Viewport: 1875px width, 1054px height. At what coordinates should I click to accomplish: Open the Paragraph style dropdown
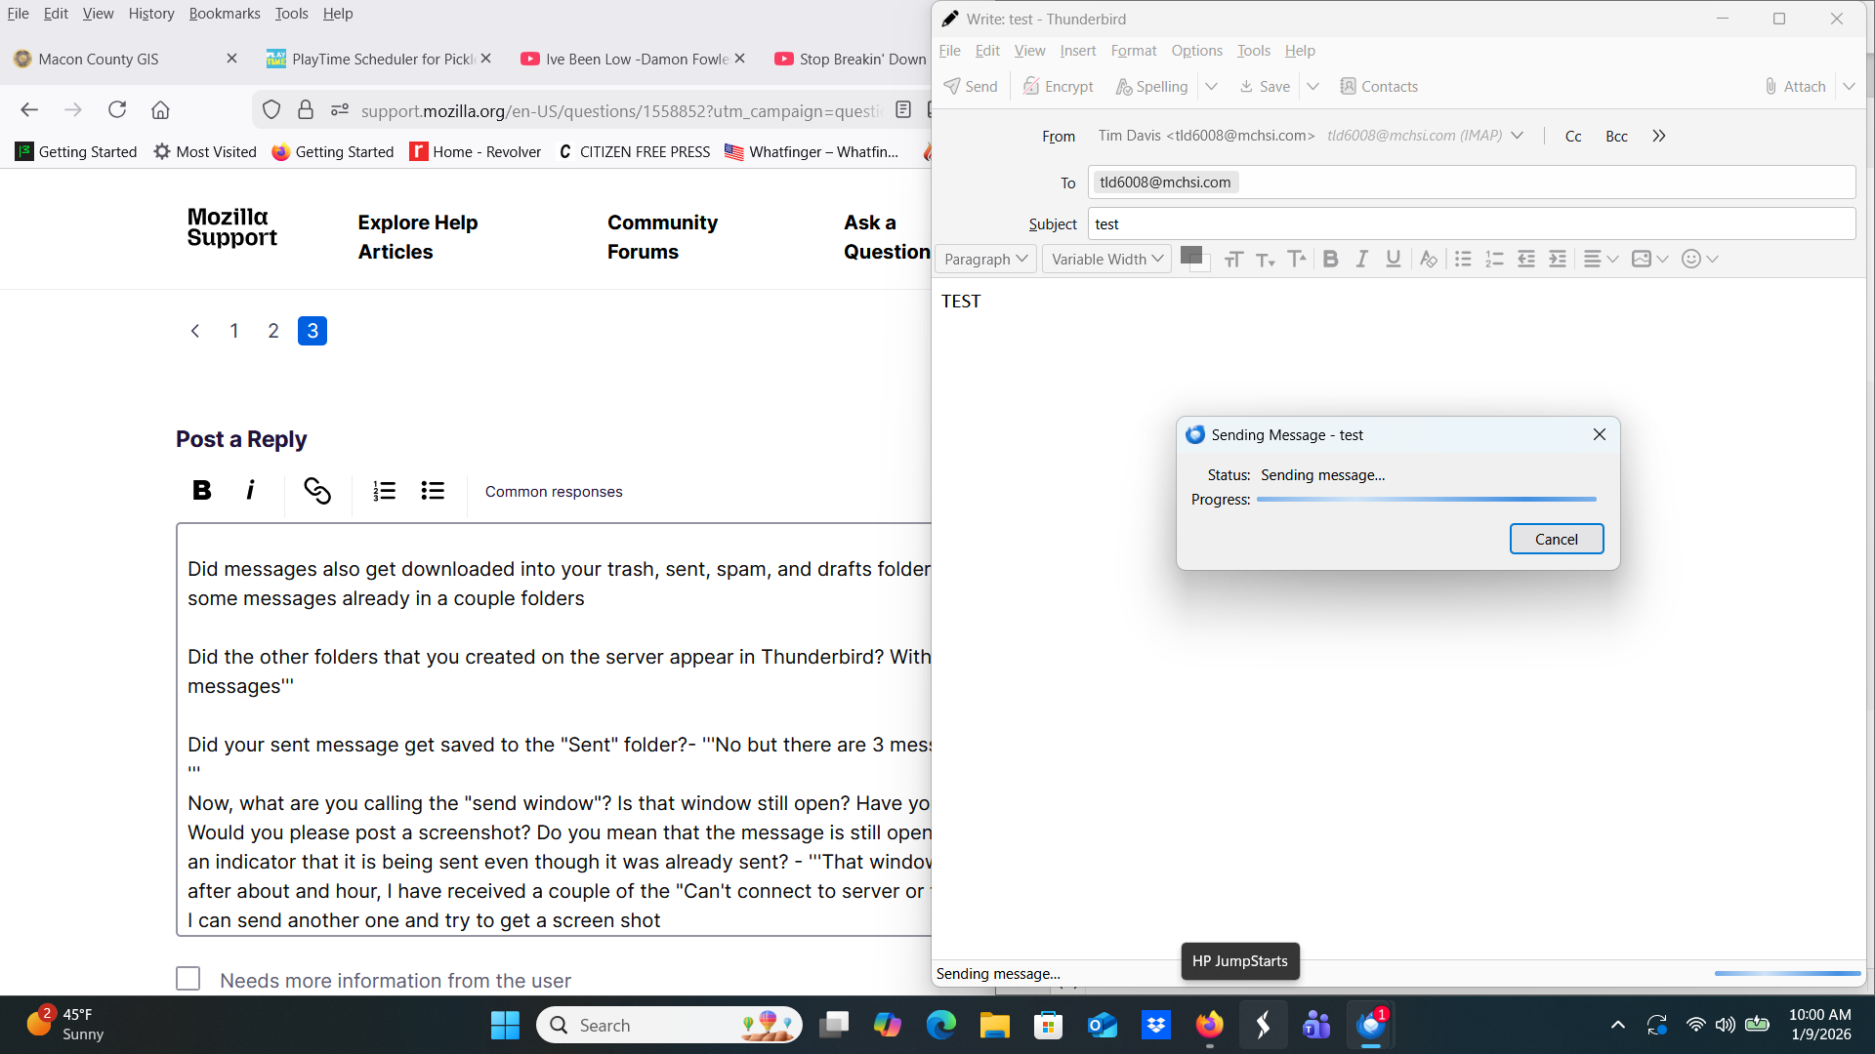point(985,259)
